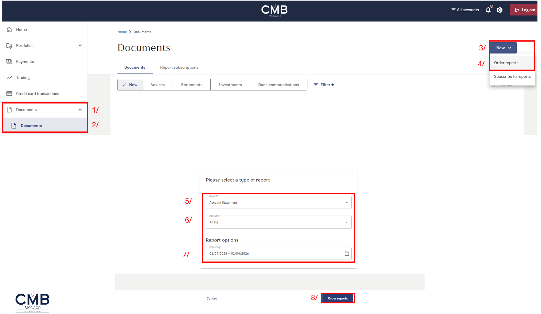541x314 pixels.
Task: Expand the Portfolios sidebar section
Action: click(x=80, y=45)
